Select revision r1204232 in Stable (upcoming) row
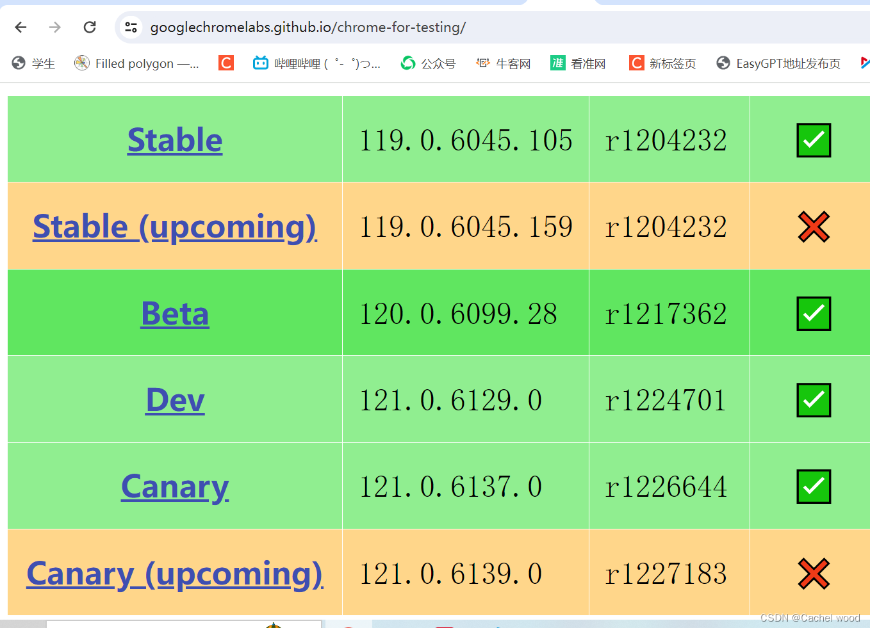The image size is (870, 628). click(666, 227)
